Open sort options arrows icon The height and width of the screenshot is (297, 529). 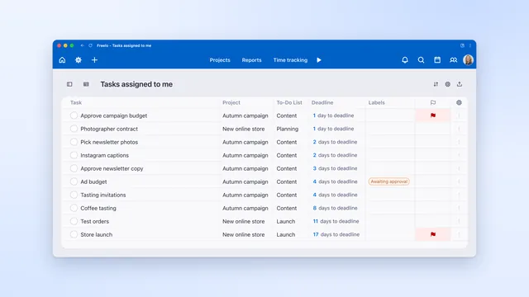point(436,84)
